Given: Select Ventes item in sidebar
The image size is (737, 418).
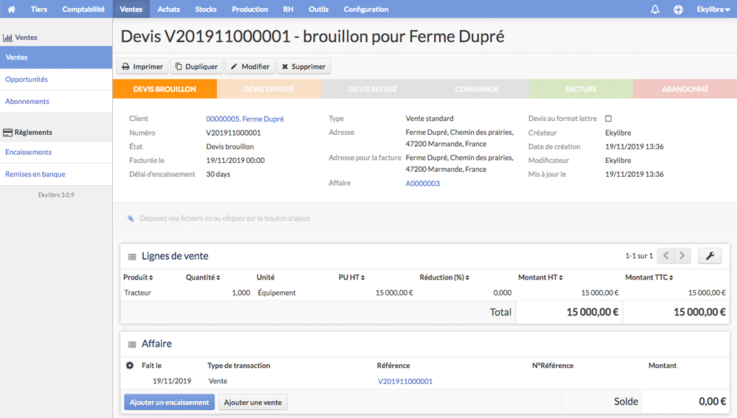Looking at the screenshot, I should pos(56,58).
